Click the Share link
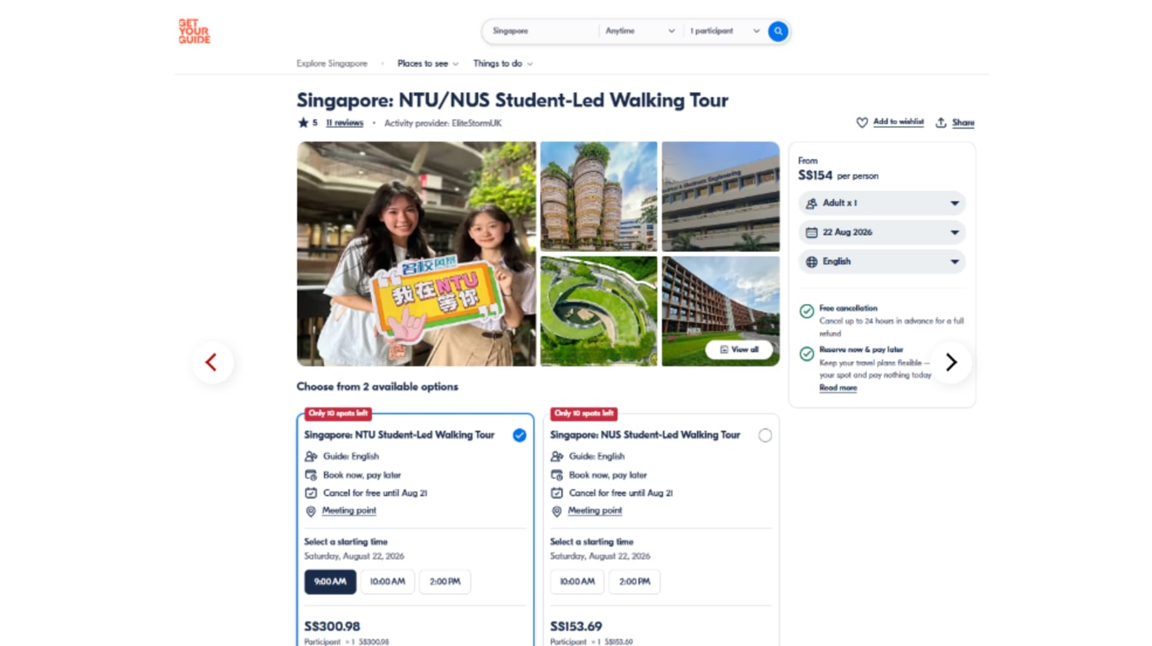Screen dimensions: 1152x646 [x=963, y=123]
